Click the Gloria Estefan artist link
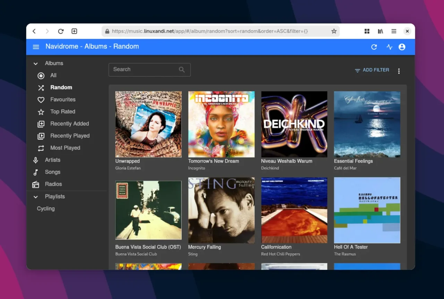 click(128, 168)
